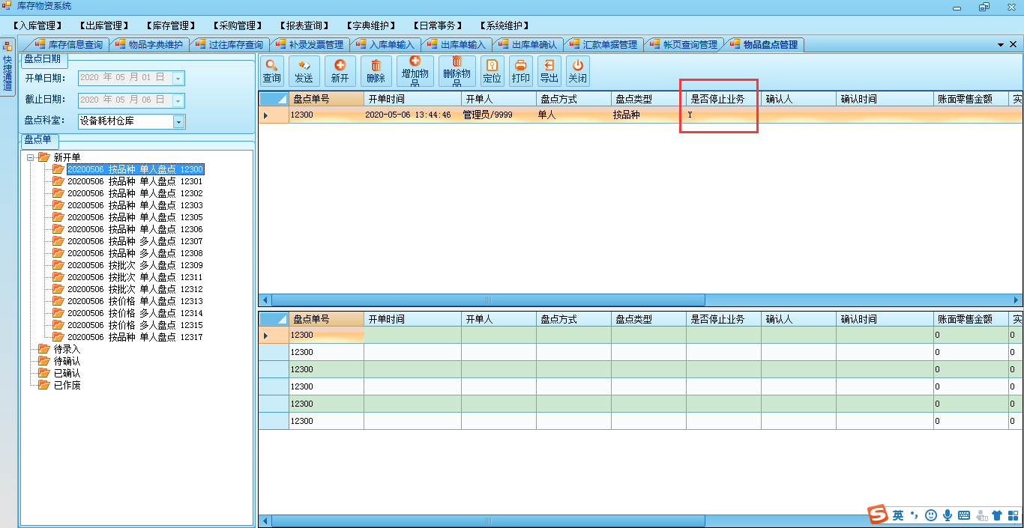1024x528 pixels.
Task: Open the 快捷通道 sidebar panel
Action: [7, 67]
